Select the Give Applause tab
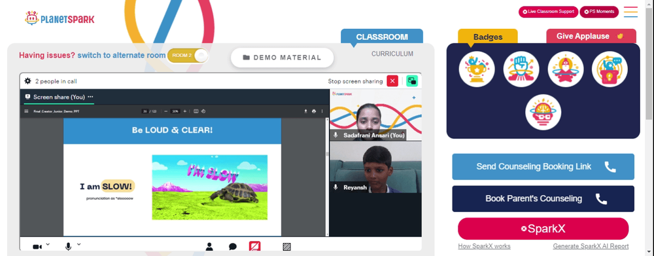The image size is (654, 256). point(591,36)
